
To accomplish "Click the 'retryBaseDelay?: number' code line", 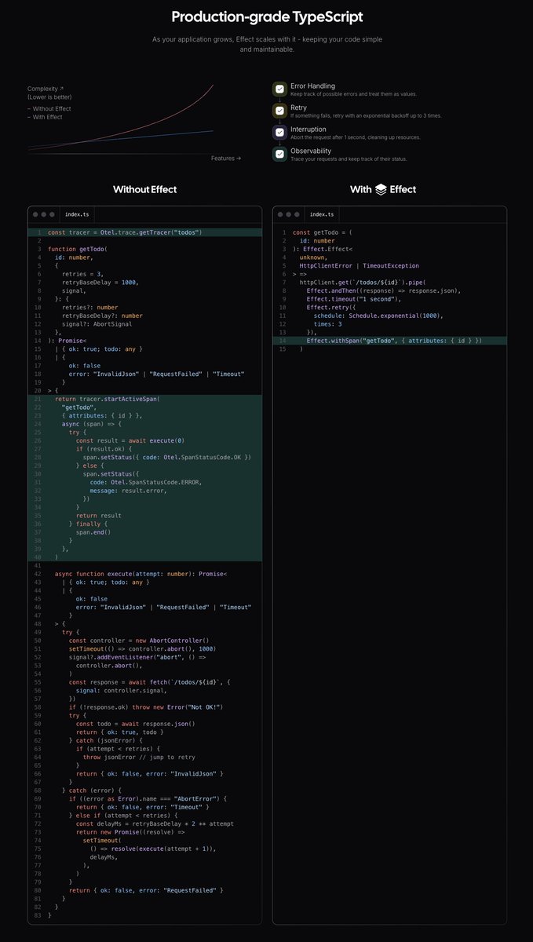I will click(102, 316).
